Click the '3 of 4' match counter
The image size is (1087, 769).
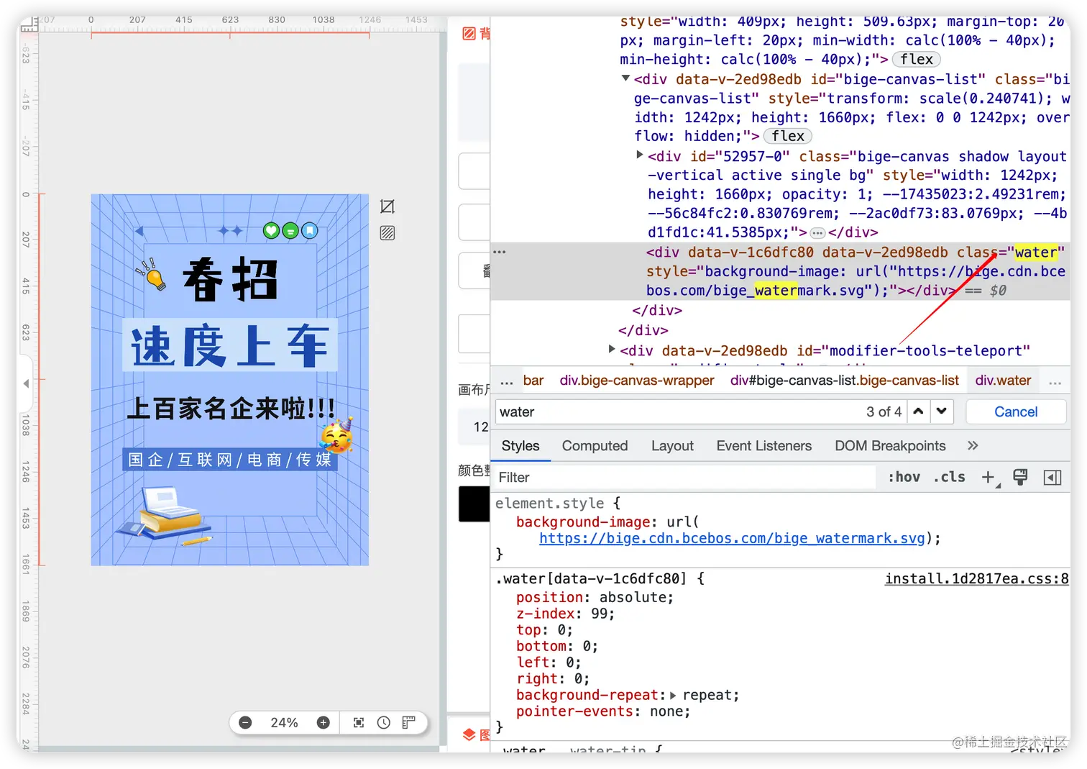[x=884, y=411]
